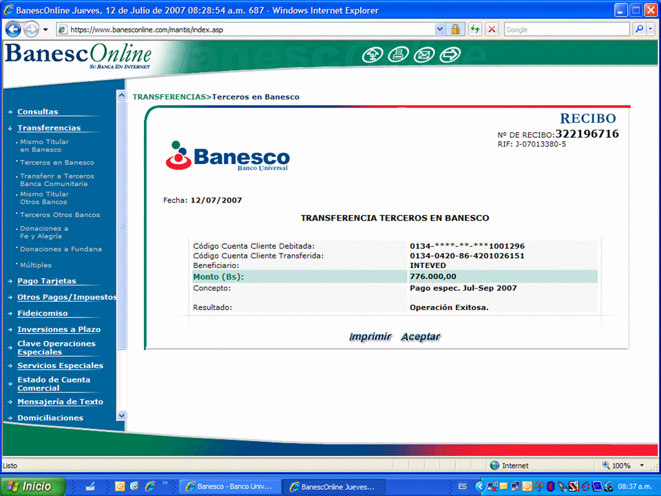This screenshot has height=496, width=661.
Task: Expand the quick launch overflow chevron
Action: click(165, 484)
